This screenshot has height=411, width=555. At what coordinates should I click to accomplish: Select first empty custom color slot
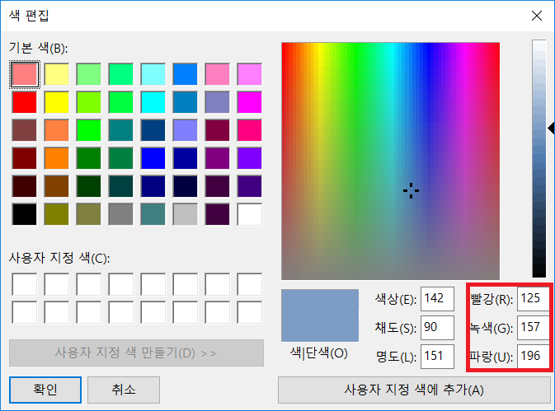pyautogui.click(x=25, y=284)
